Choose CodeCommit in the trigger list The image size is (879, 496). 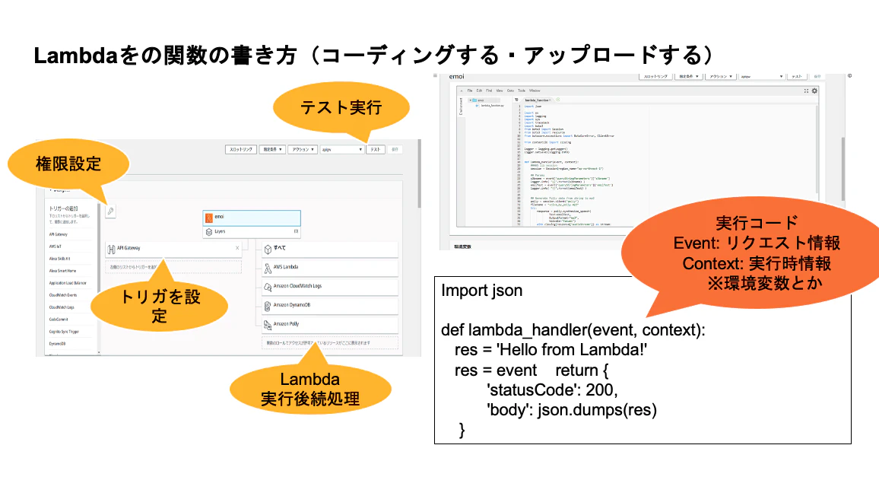tap(59, 320)
